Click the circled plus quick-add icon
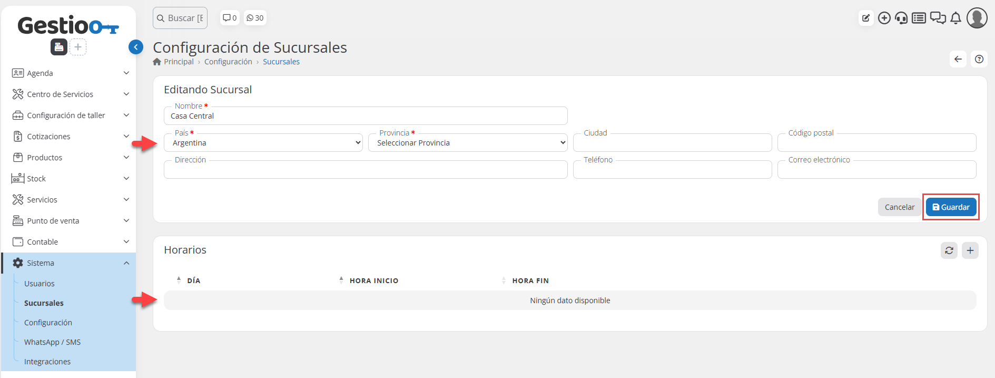 884,18
